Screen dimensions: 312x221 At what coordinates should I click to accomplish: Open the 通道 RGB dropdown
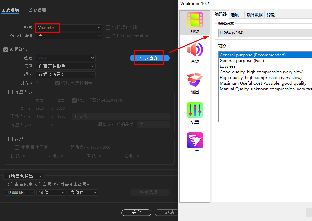[x=66, y=58]
